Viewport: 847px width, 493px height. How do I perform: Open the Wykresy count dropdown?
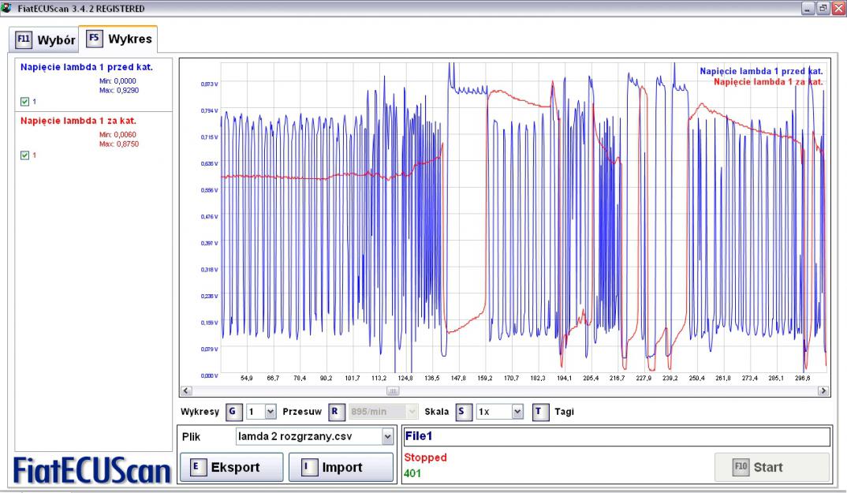[x=271, y=411]
